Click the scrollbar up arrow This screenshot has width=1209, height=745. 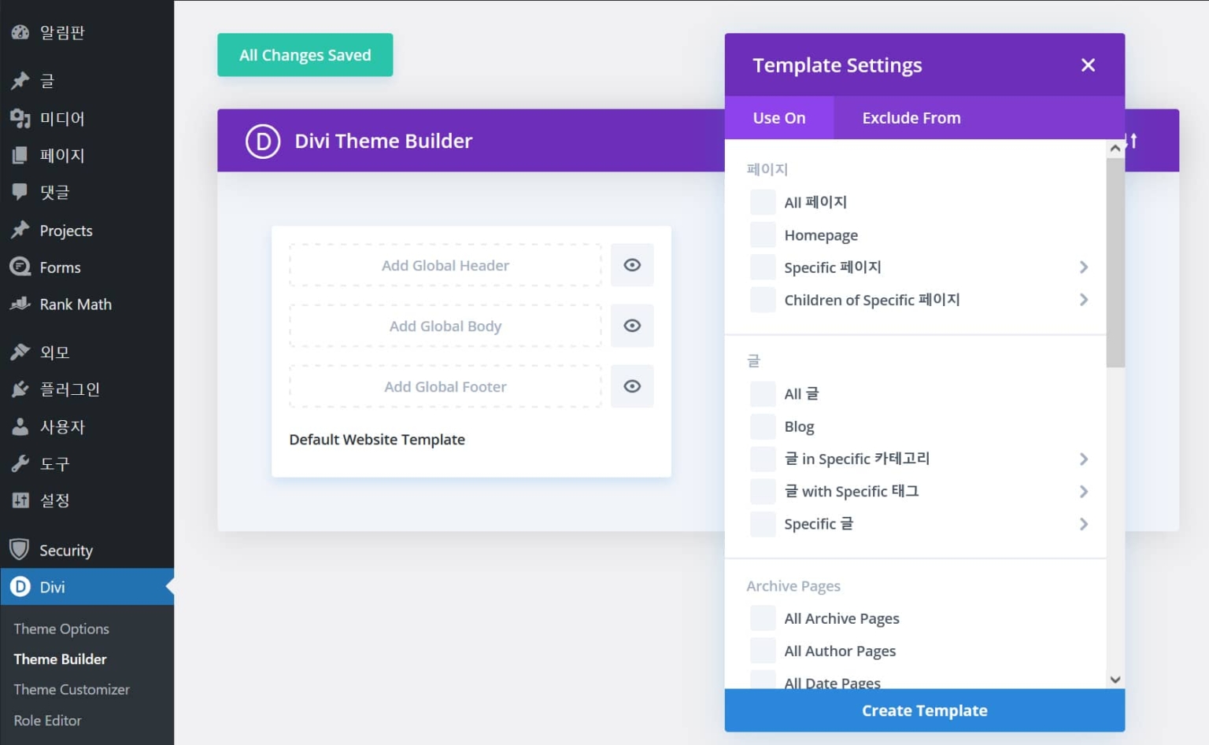click(x=1115, y=149)
